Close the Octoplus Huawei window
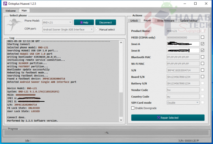Image resolution: width=213 pixels, height=144 pixels. pos(206,4)
